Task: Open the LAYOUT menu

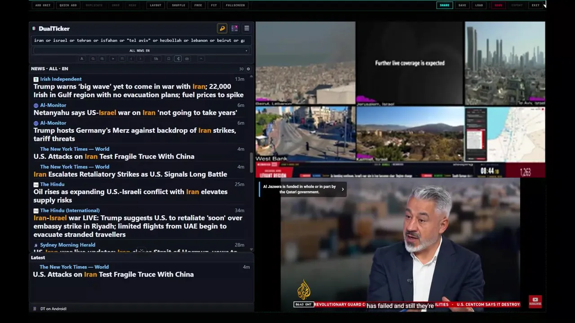Action: (155, 5)
